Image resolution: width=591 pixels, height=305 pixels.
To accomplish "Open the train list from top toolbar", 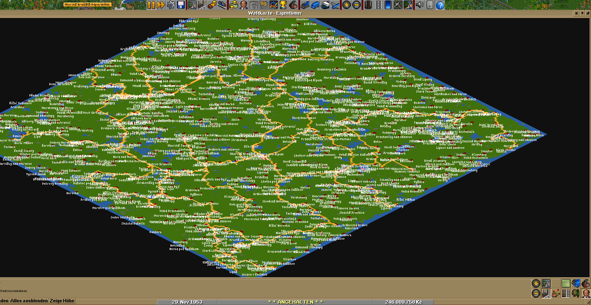I will (x=305, y=5).
